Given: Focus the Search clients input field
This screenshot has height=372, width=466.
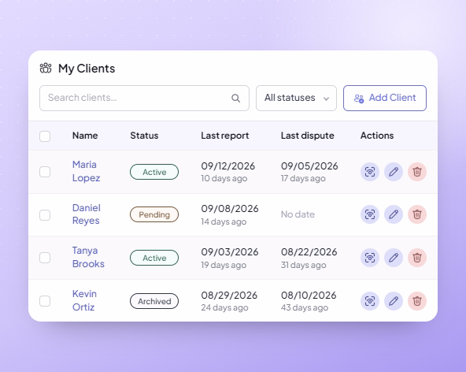Looking at the screenshot, I should [144, 99].
